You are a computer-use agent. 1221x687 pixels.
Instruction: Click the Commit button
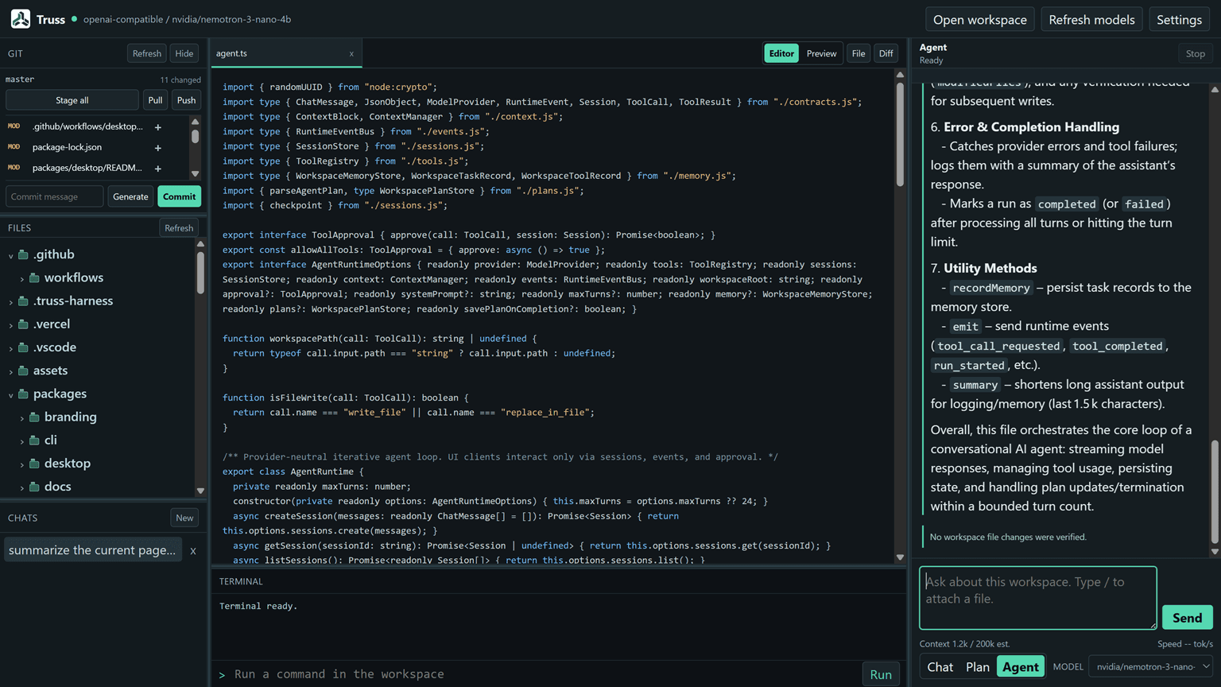[179, 196]
